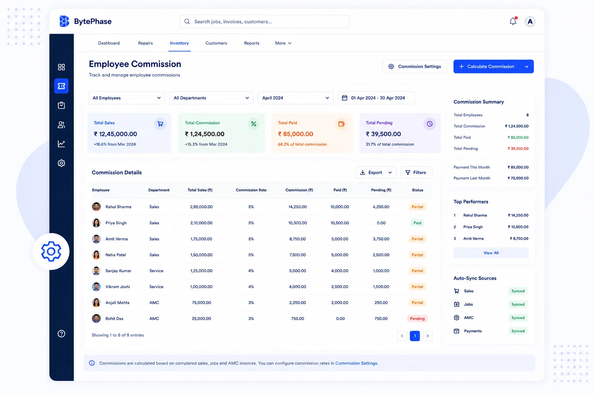
Task: Click the info icon in the notice banner
Action: coord(92,363)
